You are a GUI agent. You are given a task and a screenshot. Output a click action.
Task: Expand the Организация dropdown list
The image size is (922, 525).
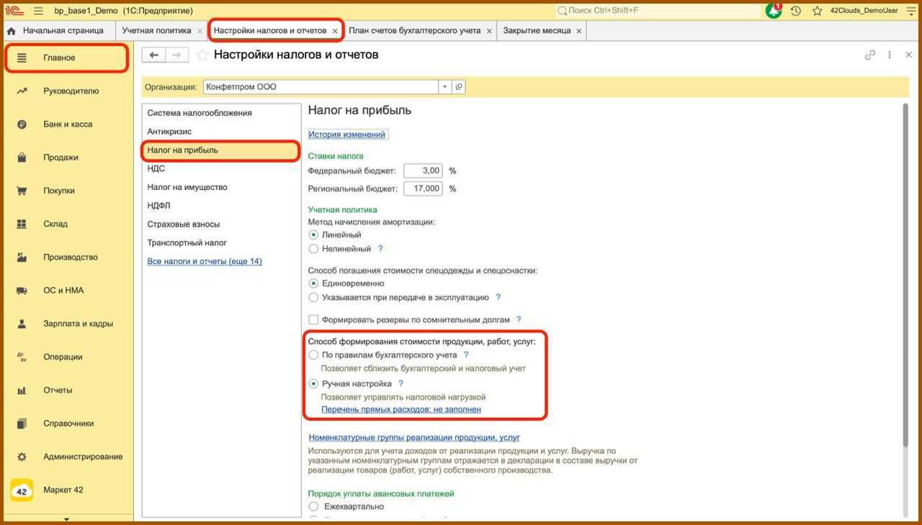pos(444,87)
